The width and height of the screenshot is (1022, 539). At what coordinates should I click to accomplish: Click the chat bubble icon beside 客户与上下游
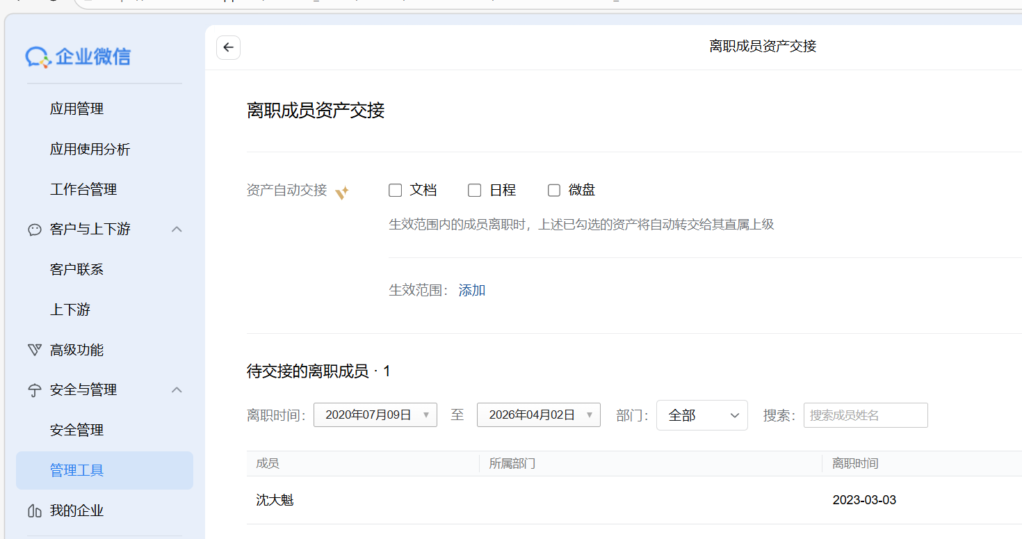pos(35,229)
